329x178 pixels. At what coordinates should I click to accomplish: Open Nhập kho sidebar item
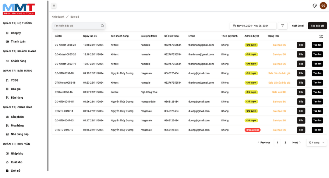(x=17, y=153)
